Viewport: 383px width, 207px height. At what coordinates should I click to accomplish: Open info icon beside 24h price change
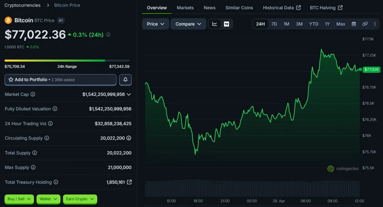coord(108,35)
